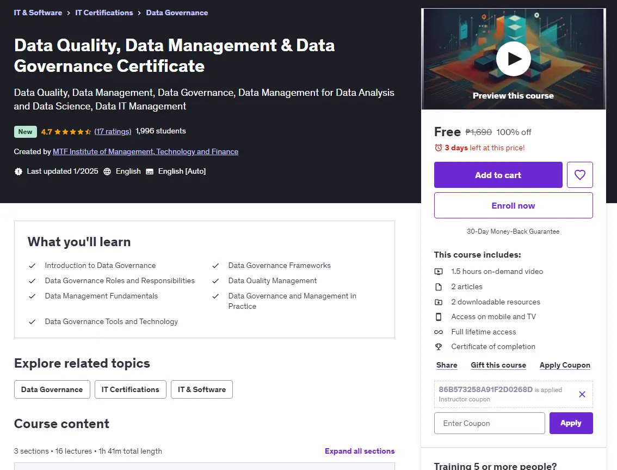
Task: Click the mobile device access icon
Action: point(439,317)
